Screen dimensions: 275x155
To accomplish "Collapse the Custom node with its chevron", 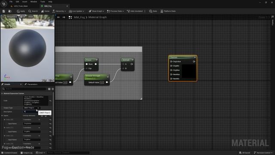I will coord(195,57).
